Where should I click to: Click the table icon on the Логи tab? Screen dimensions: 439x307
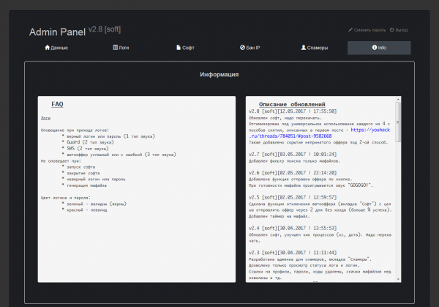115,48
